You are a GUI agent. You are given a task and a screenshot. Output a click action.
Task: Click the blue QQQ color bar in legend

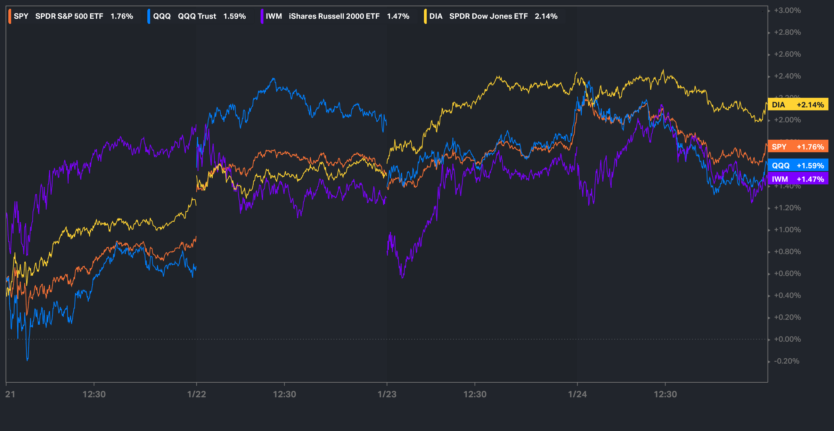[x=149, y=16]
